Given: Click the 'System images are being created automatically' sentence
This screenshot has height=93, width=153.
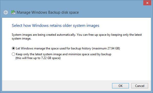Looking at the screenshot, I should [x=44, y=35].
